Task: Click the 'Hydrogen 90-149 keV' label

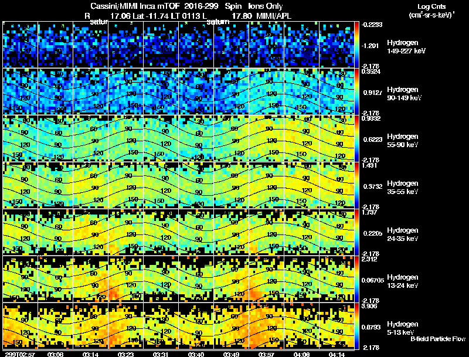Action: (x=404, y=94)
